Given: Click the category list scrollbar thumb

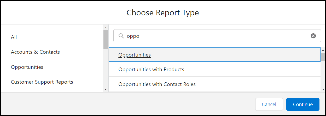Looking at the screenshot, I should [106, 39].
